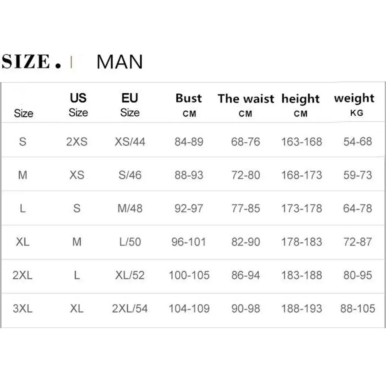The width and height of the screenshot is (386, 386).
Task: Click weight value 88-105
Action: pyautogui.click(x=358, y=308)
